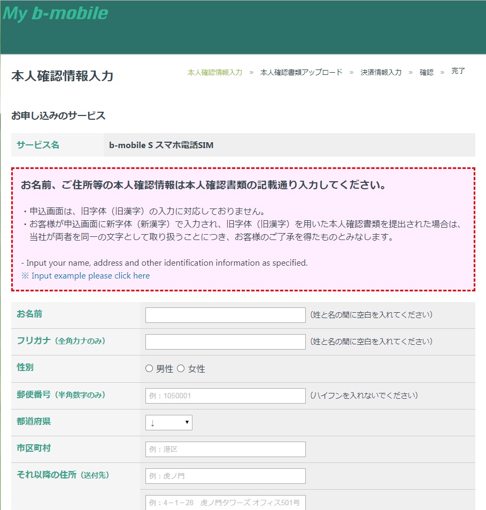Click the address field with 4－1－28 placeholder
Image resolution: width=486 pixels, height=510 pixels.
coord(226,503)
